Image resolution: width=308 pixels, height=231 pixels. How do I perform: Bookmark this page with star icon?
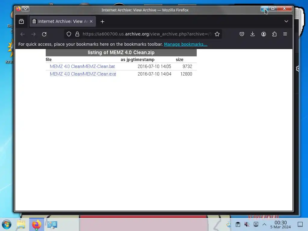coord(217,34)
